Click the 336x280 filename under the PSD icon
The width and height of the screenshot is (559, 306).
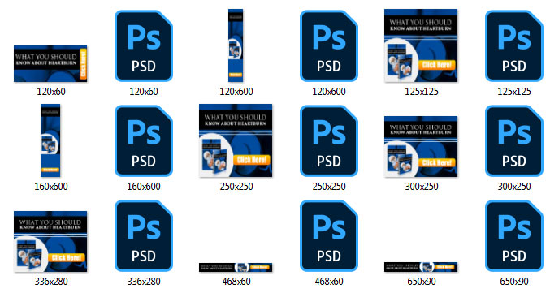tap(144, 282)
